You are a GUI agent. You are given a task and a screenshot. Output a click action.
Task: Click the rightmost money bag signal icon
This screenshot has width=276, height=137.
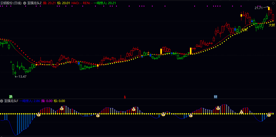(269, 114)
